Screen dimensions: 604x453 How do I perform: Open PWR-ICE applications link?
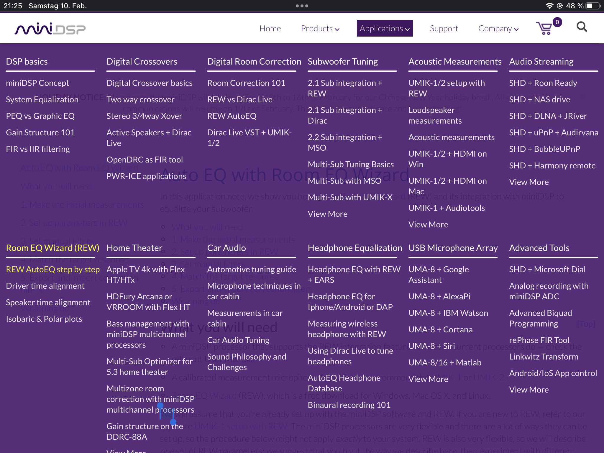coord(146,176)
